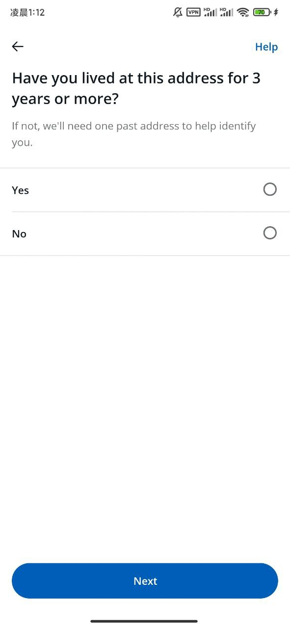The image size is (290, 628).
Task: Open the Help link
Action: point(266,47)
